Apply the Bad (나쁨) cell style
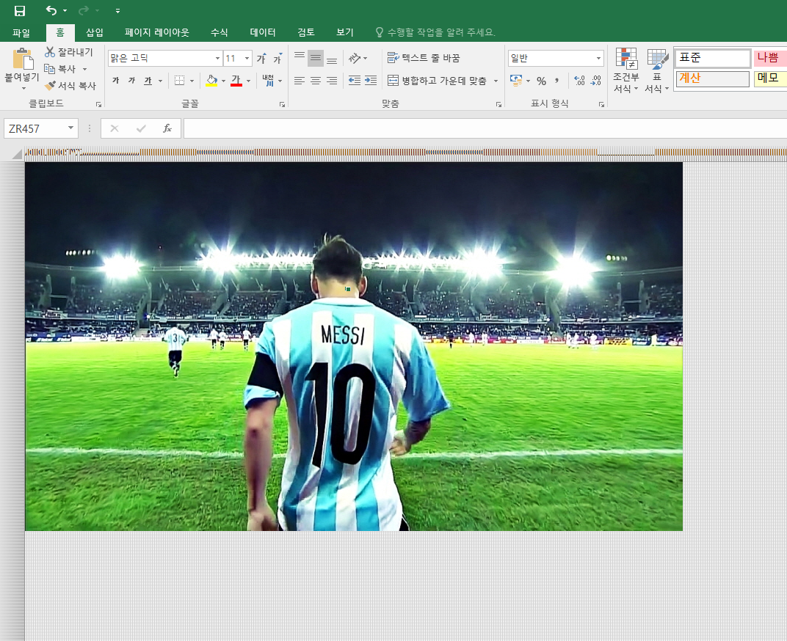 pyautogui.click(x=769, y=58)
